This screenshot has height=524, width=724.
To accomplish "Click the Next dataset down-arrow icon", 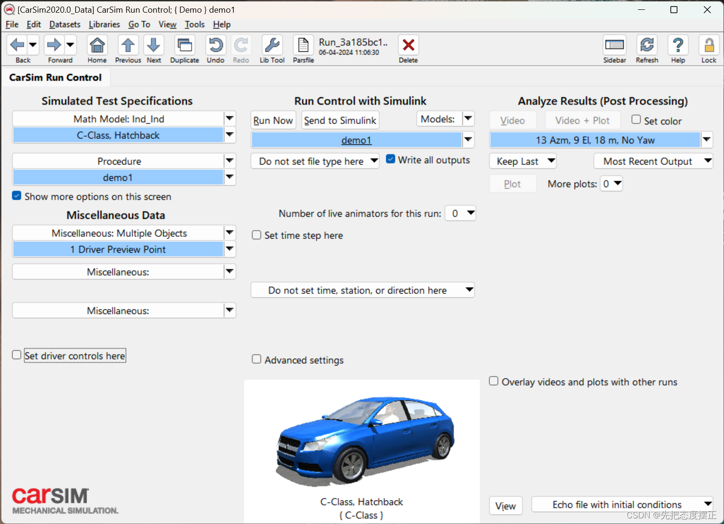I will pyautogui.click(x=154, y=45).
